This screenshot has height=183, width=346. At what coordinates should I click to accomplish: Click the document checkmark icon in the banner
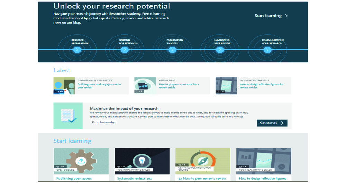click(x=68, y=116)
